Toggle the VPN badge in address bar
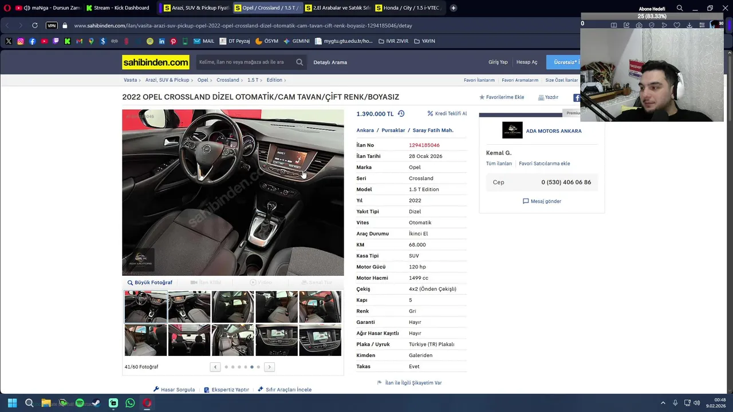Screen dimensions: 733x412 (x=52, y=26)
